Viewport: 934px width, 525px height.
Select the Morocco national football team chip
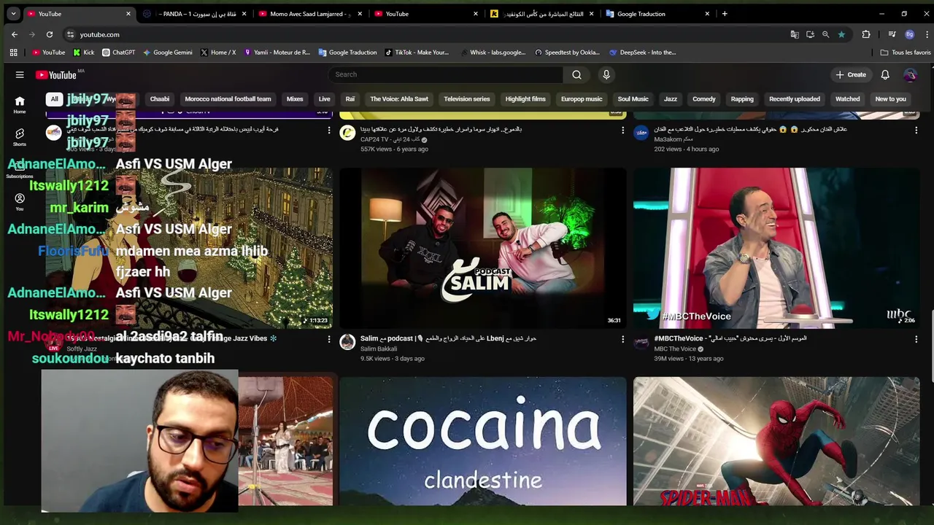[228, 99]
